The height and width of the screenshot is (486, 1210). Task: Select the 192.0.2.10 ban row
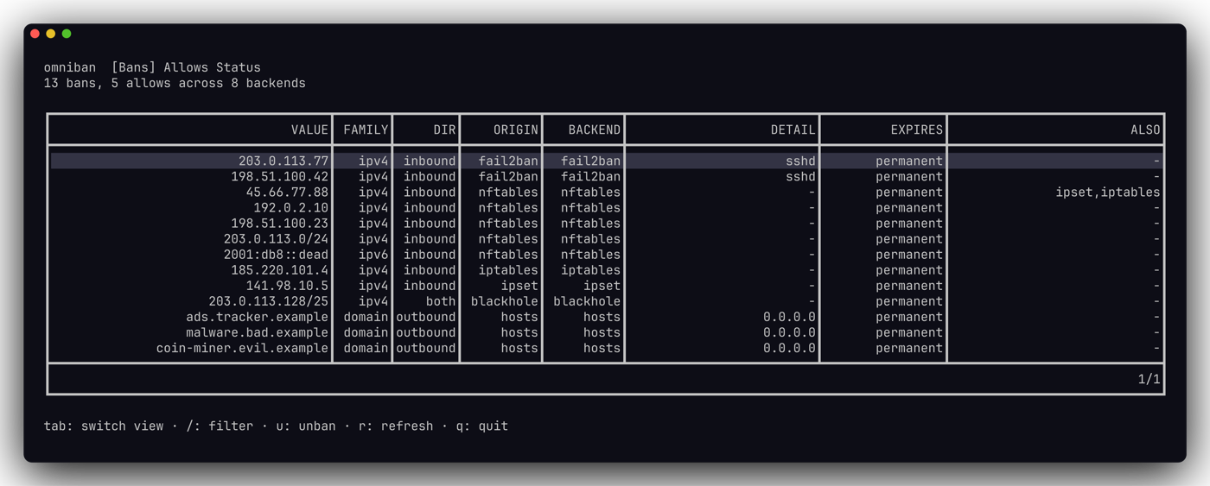pyautogui.click(x=605, y=207)
